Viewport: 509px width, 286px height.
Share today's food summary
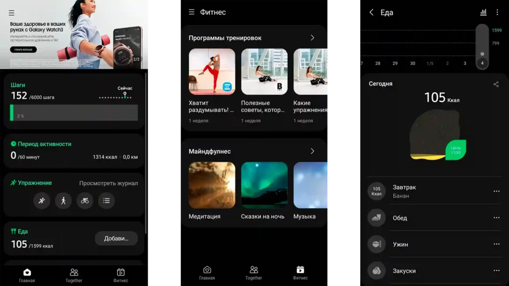point(496,84)
